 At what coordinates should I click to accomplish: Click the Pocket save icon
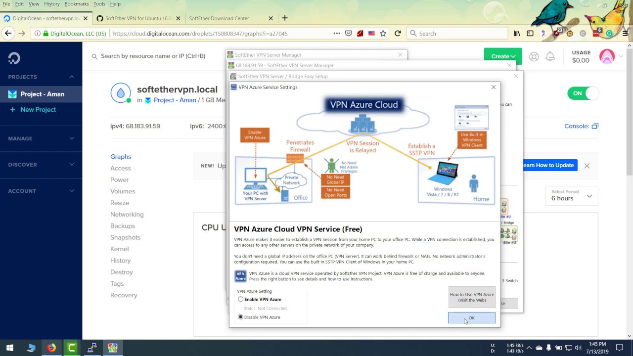(348, 34)
